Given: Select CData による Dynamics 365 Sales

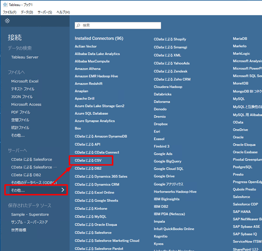Looking at the screenshot, I should 101,176.
